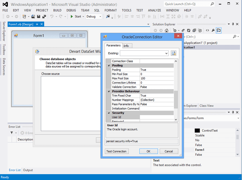
Task: Click the OK button
Action: point(148,151)
